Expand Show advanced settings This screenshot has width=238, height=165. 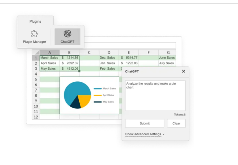tap(145, 134)
